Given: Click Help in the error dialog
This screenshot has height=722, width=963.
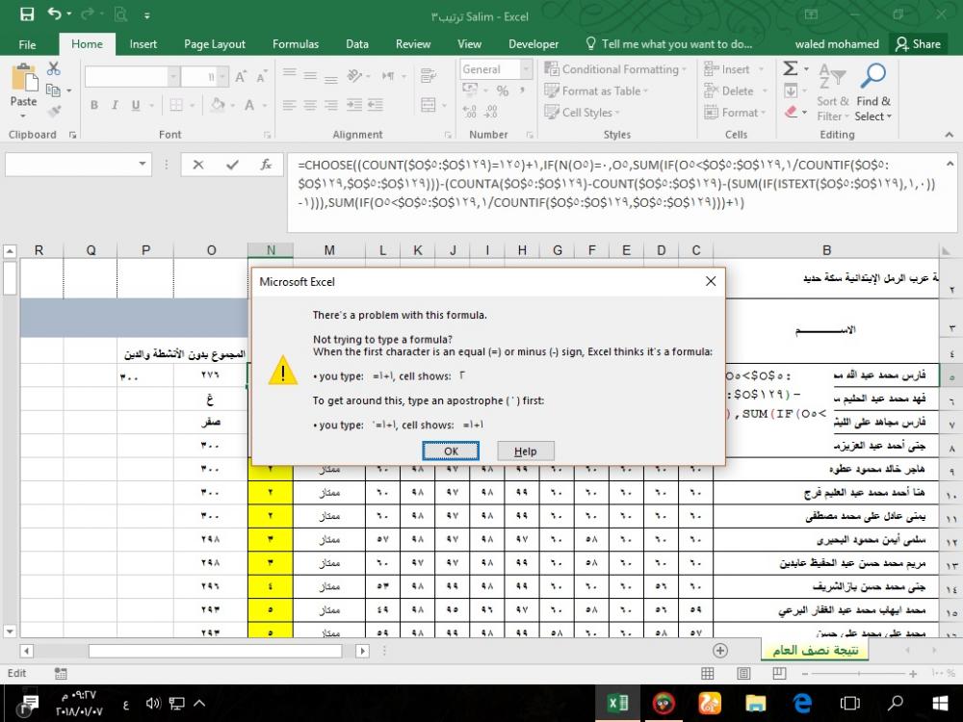Looking at the screenshot, I should [x=526, y=451].
